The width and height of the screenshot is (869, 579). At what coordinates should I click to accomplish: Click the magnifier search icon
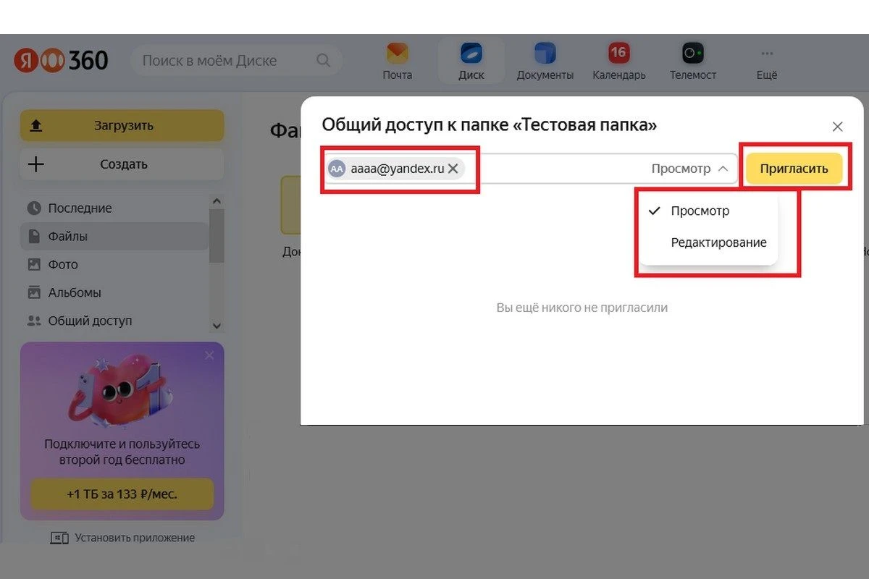click(x=324, y=60)
